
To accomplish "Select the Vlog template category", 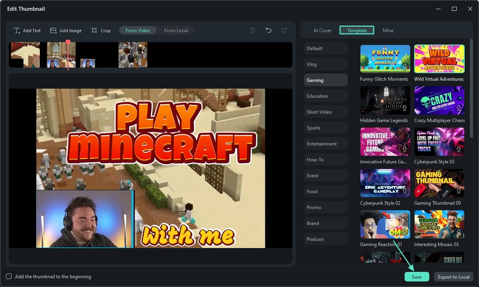I will (326, 64).
